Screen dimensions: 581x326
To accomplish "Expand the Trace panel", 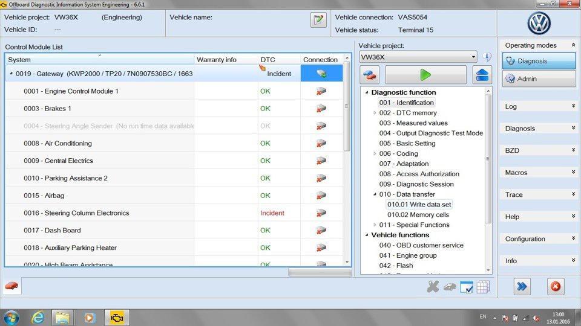I will click(573, 194).
